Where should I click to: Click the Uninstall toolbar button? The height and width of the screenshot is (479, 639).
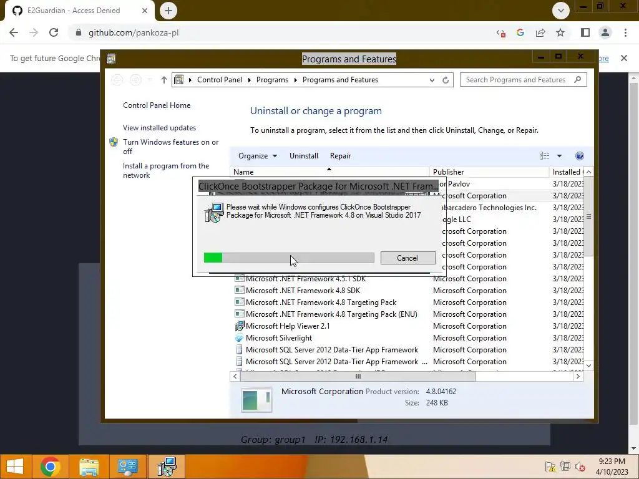304,155
